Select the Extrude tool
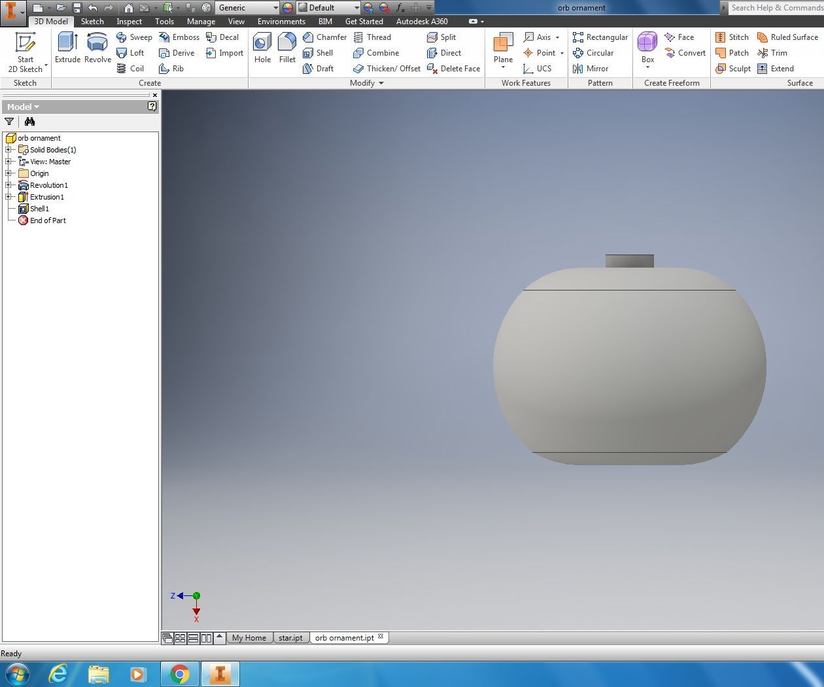 67,48
